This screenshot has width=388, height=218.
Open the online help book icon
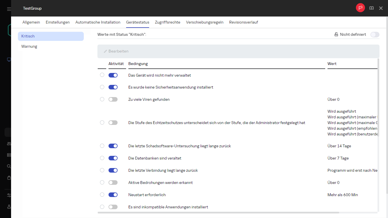[x=371, y=8]
